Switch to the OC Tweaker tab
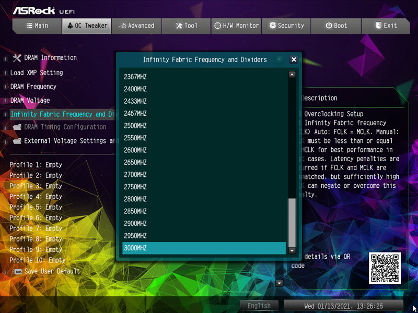Viewport: 418px width, 313px height. click(x=87, y=26)
